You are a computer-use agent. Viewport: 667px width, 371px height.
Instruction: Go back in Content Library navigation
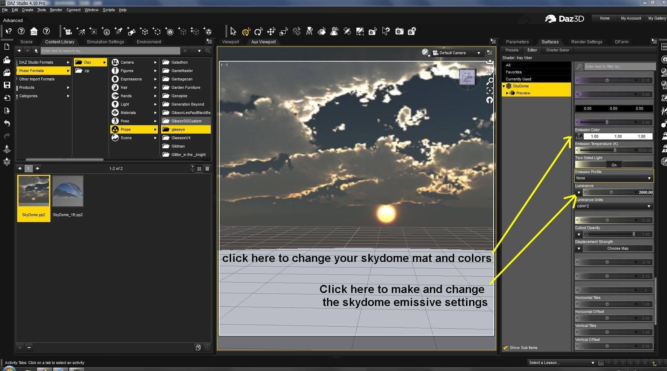pyautogui.click(x=19, y=51)
